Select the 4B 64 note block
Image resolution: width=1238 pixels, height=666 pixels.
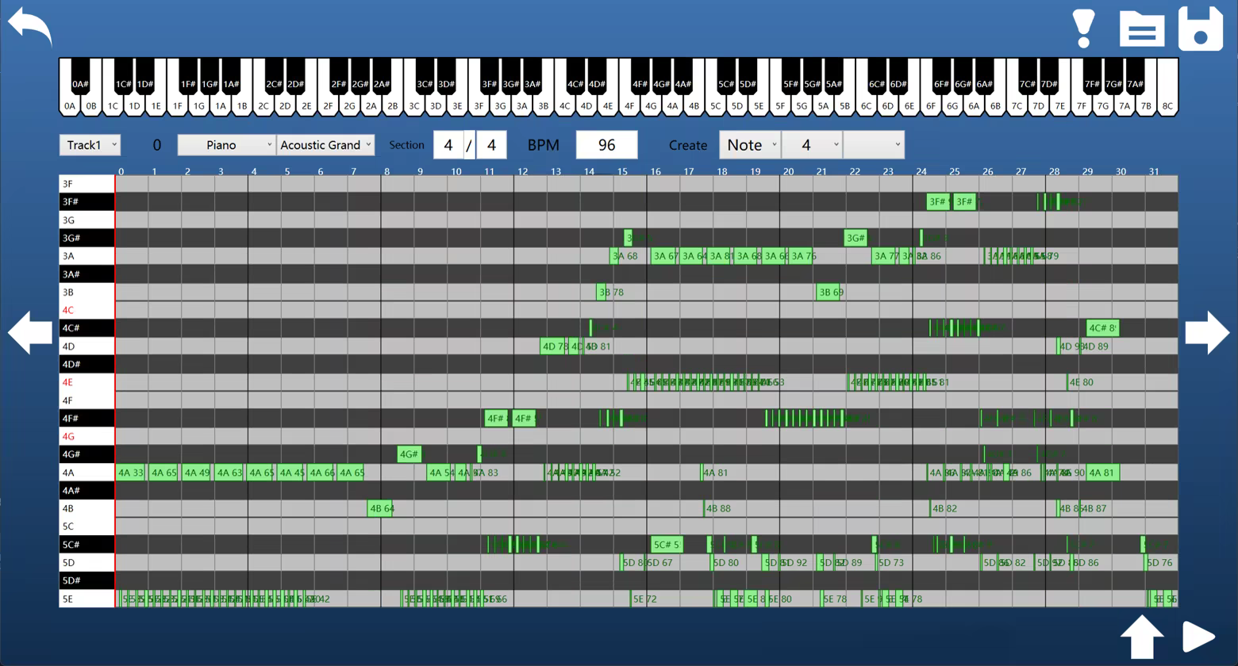[380, 508]
